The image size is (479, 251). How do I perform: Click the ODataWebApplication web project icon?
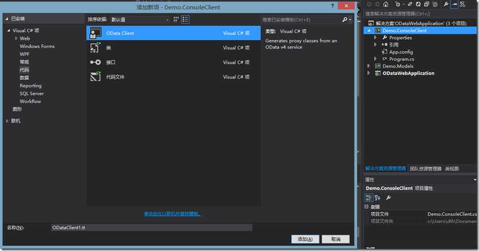[x=377, y=73]
